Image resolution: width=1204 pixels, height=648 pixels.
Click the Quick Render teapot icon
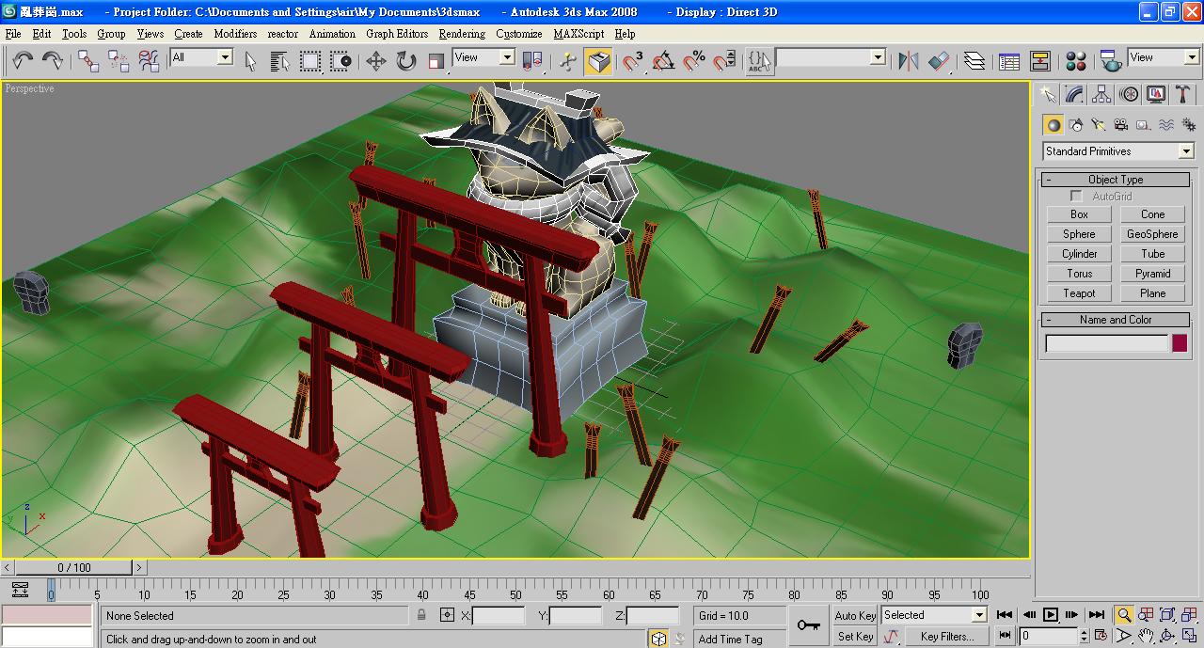pos(1111,61)
